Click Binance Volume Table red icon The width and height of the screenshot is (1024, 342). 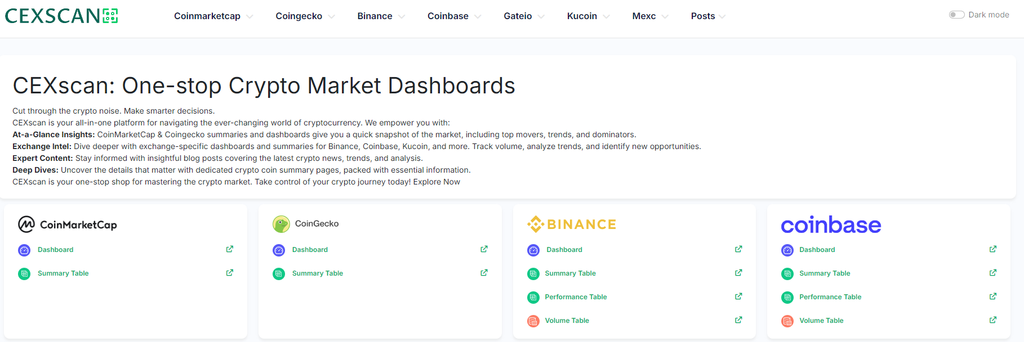pyautogui.click(x=533, y=321)
